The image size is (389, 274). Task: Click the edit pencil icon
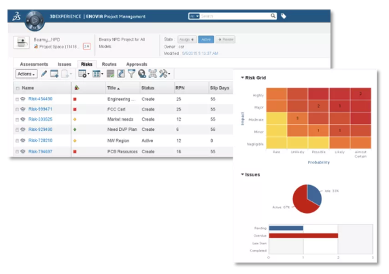(x=44, y=73)
